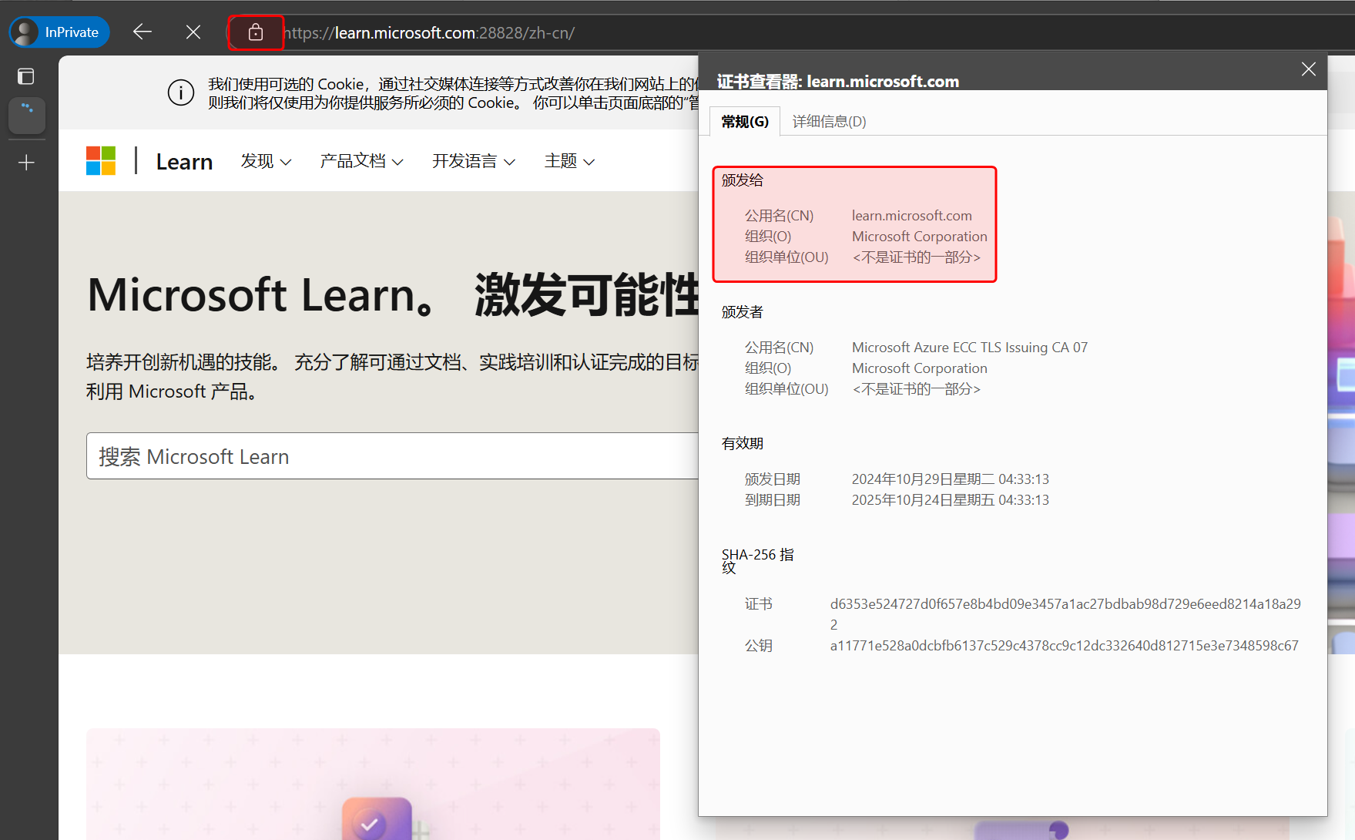Switch to the 详细信息(D) tab
The image size is (1355, 840).
click(x=829, y=122)
